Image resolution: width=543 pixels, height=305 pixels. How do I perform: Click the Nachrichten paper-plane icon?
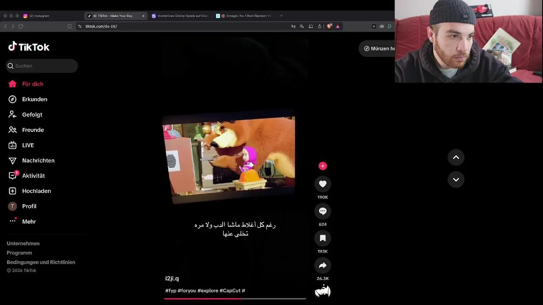[13, 160]
